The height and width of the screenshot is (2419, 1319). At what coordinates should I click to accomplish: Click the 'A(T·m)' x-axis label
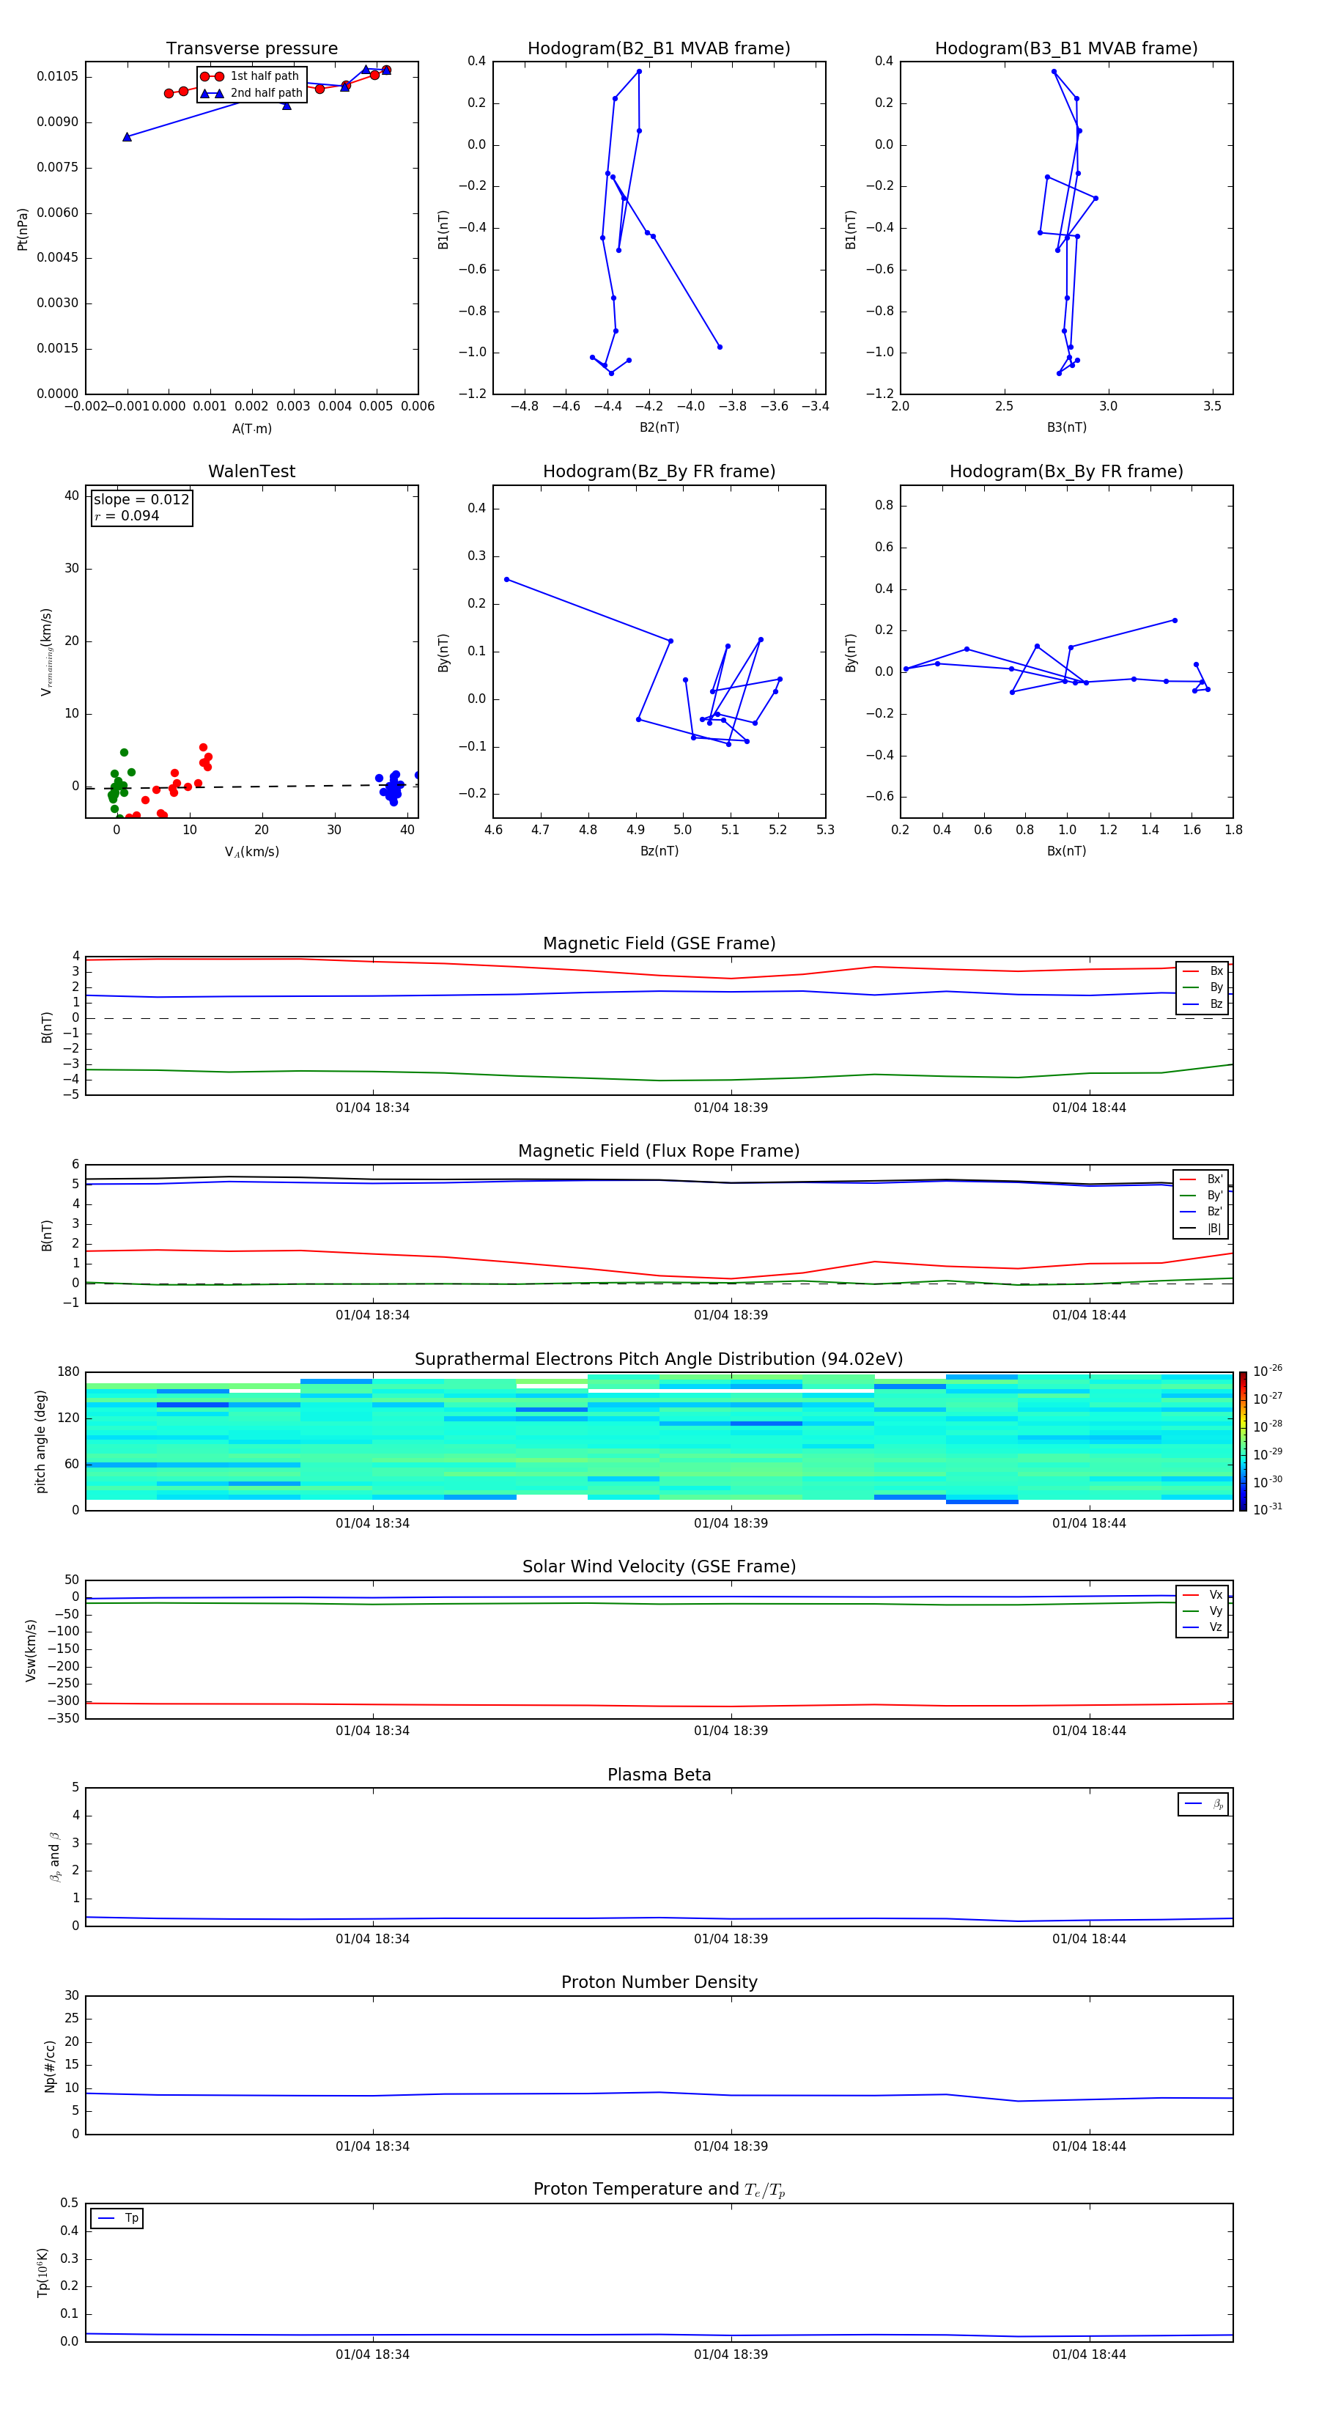[x=251, y=429]
